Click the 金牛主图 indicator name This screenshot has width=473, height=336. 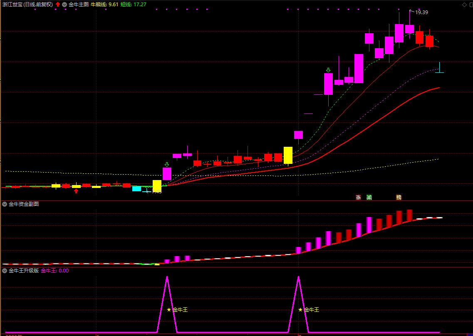click(79, 5)
